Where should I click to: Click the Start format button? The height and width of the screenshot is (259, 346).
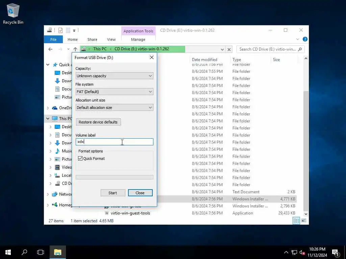(113, 193)
